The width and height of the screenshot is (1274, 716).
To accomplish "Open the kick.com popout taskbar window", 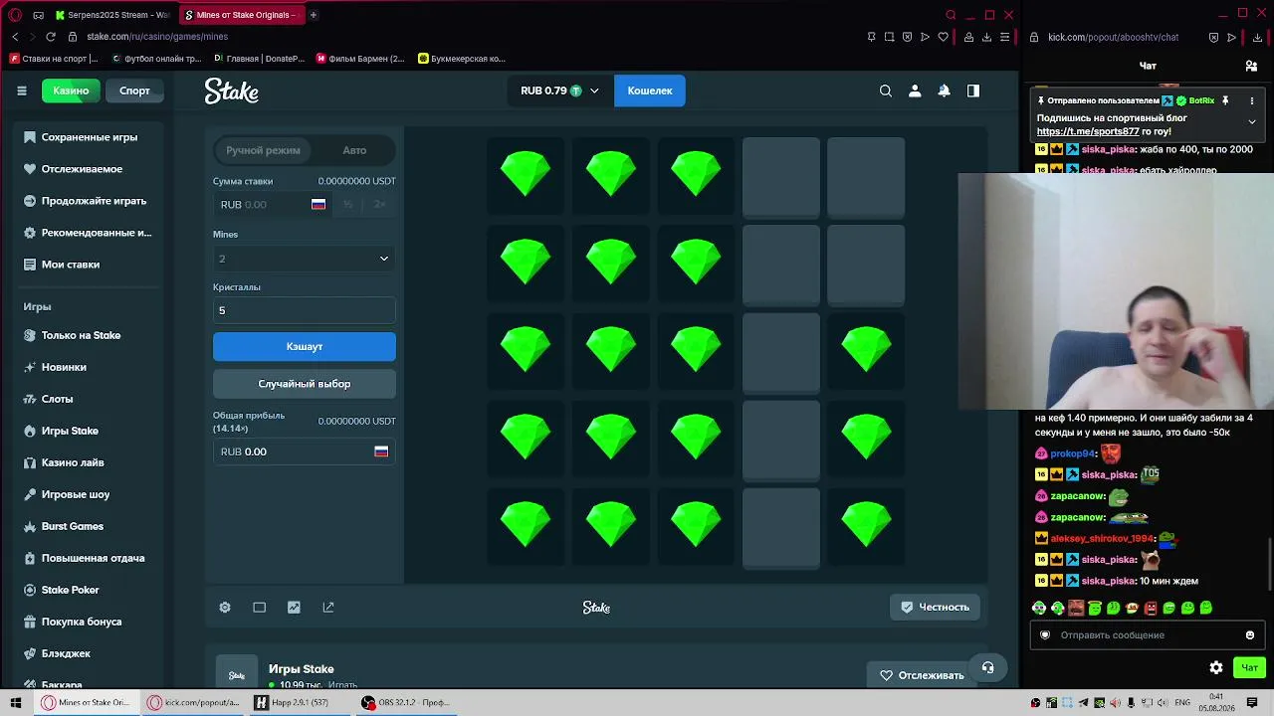I will click(193, 702).
